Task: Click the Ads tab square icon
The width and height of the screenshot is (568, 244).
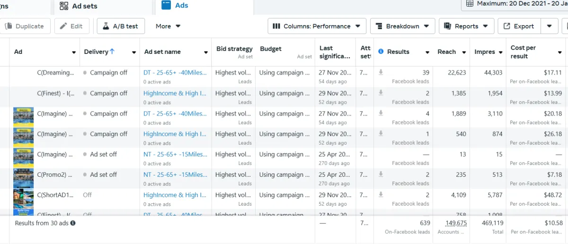Action: [x=166, y=5]
